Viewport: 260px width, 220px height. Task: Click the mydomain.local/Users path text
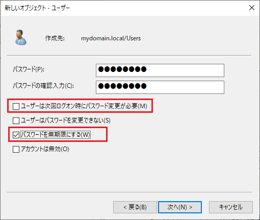point(111,38)
